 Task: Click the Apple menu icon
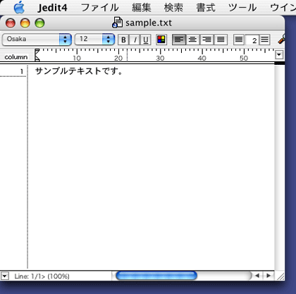19,7
